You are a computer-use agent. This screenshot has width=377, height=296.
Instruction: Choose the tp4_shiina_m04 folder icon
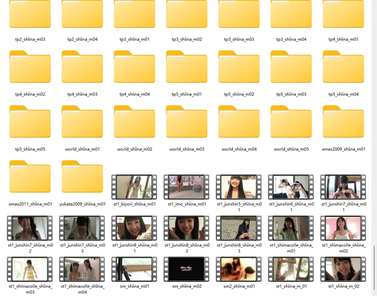[x=134, y=66]
